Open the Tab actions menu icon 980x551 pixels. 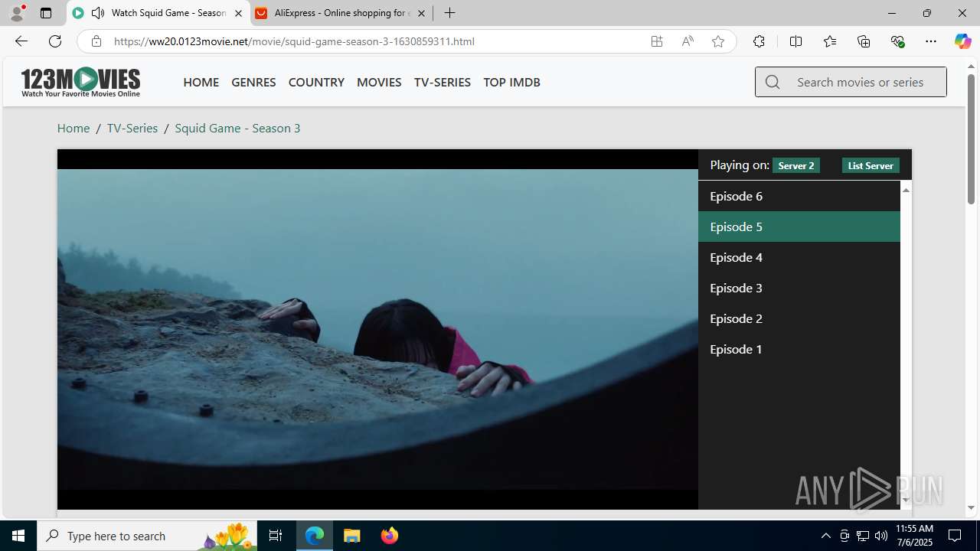[x=46, y=13]
